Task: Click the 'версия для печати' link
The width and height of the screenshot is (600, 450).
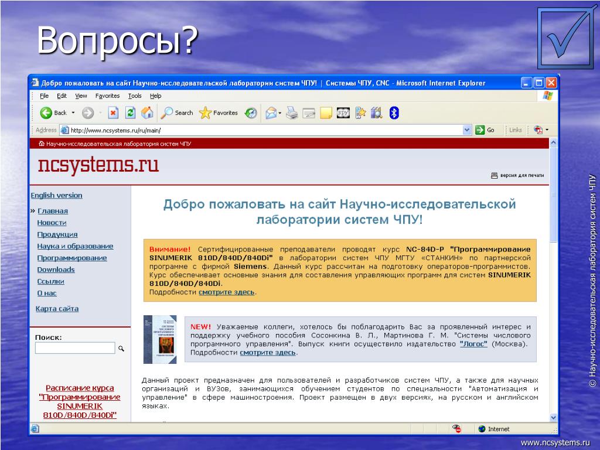Action: [x=522, y=175]
